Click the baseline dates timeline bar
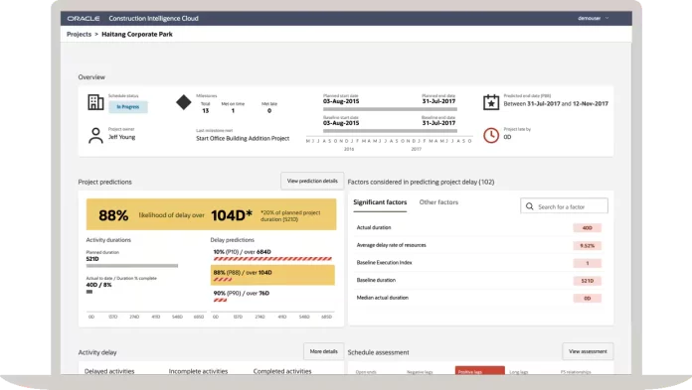The image size is (692, 390). point(390,131)
